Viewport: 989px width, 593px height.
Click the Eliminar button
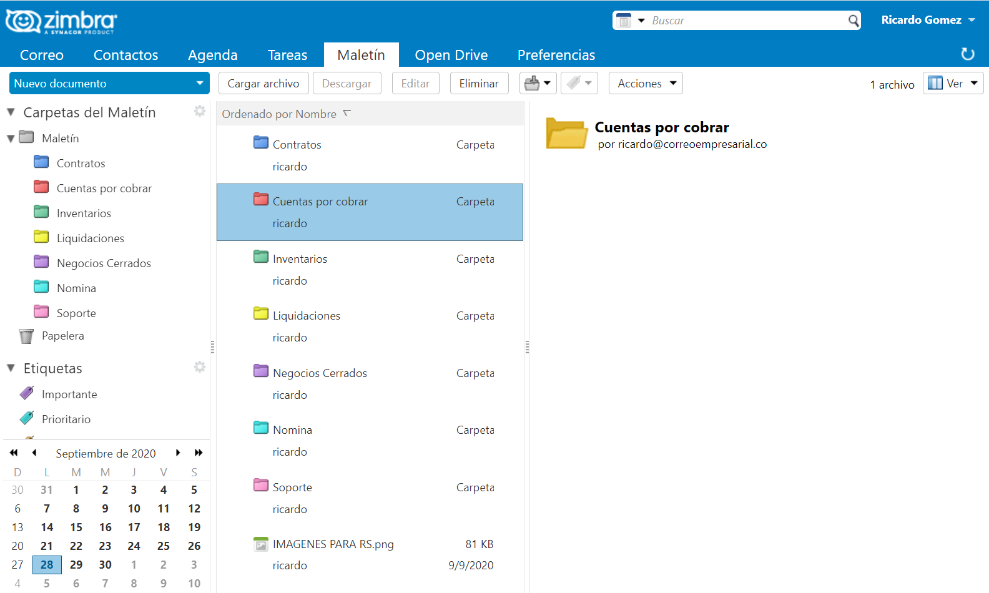[x=479, y=83]
